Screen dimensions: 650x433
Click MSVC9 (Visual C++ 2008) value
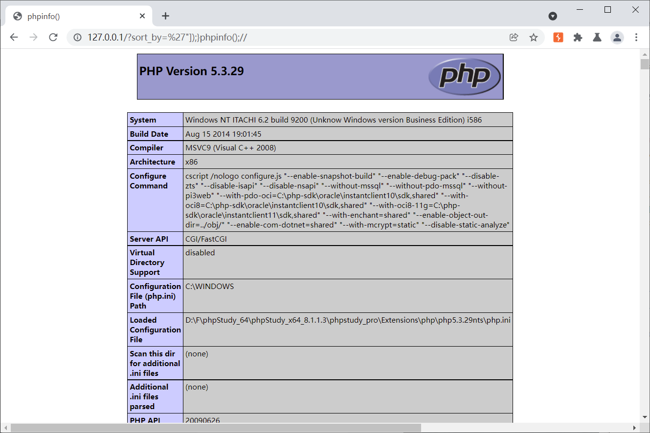coord(230,148)
